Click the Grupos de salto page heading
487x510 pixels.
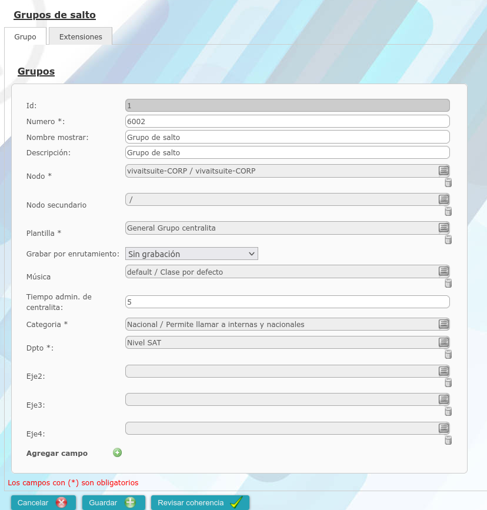[55, 15]
